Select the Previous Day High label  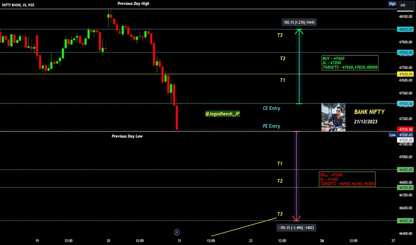click(x=133, y=4)
